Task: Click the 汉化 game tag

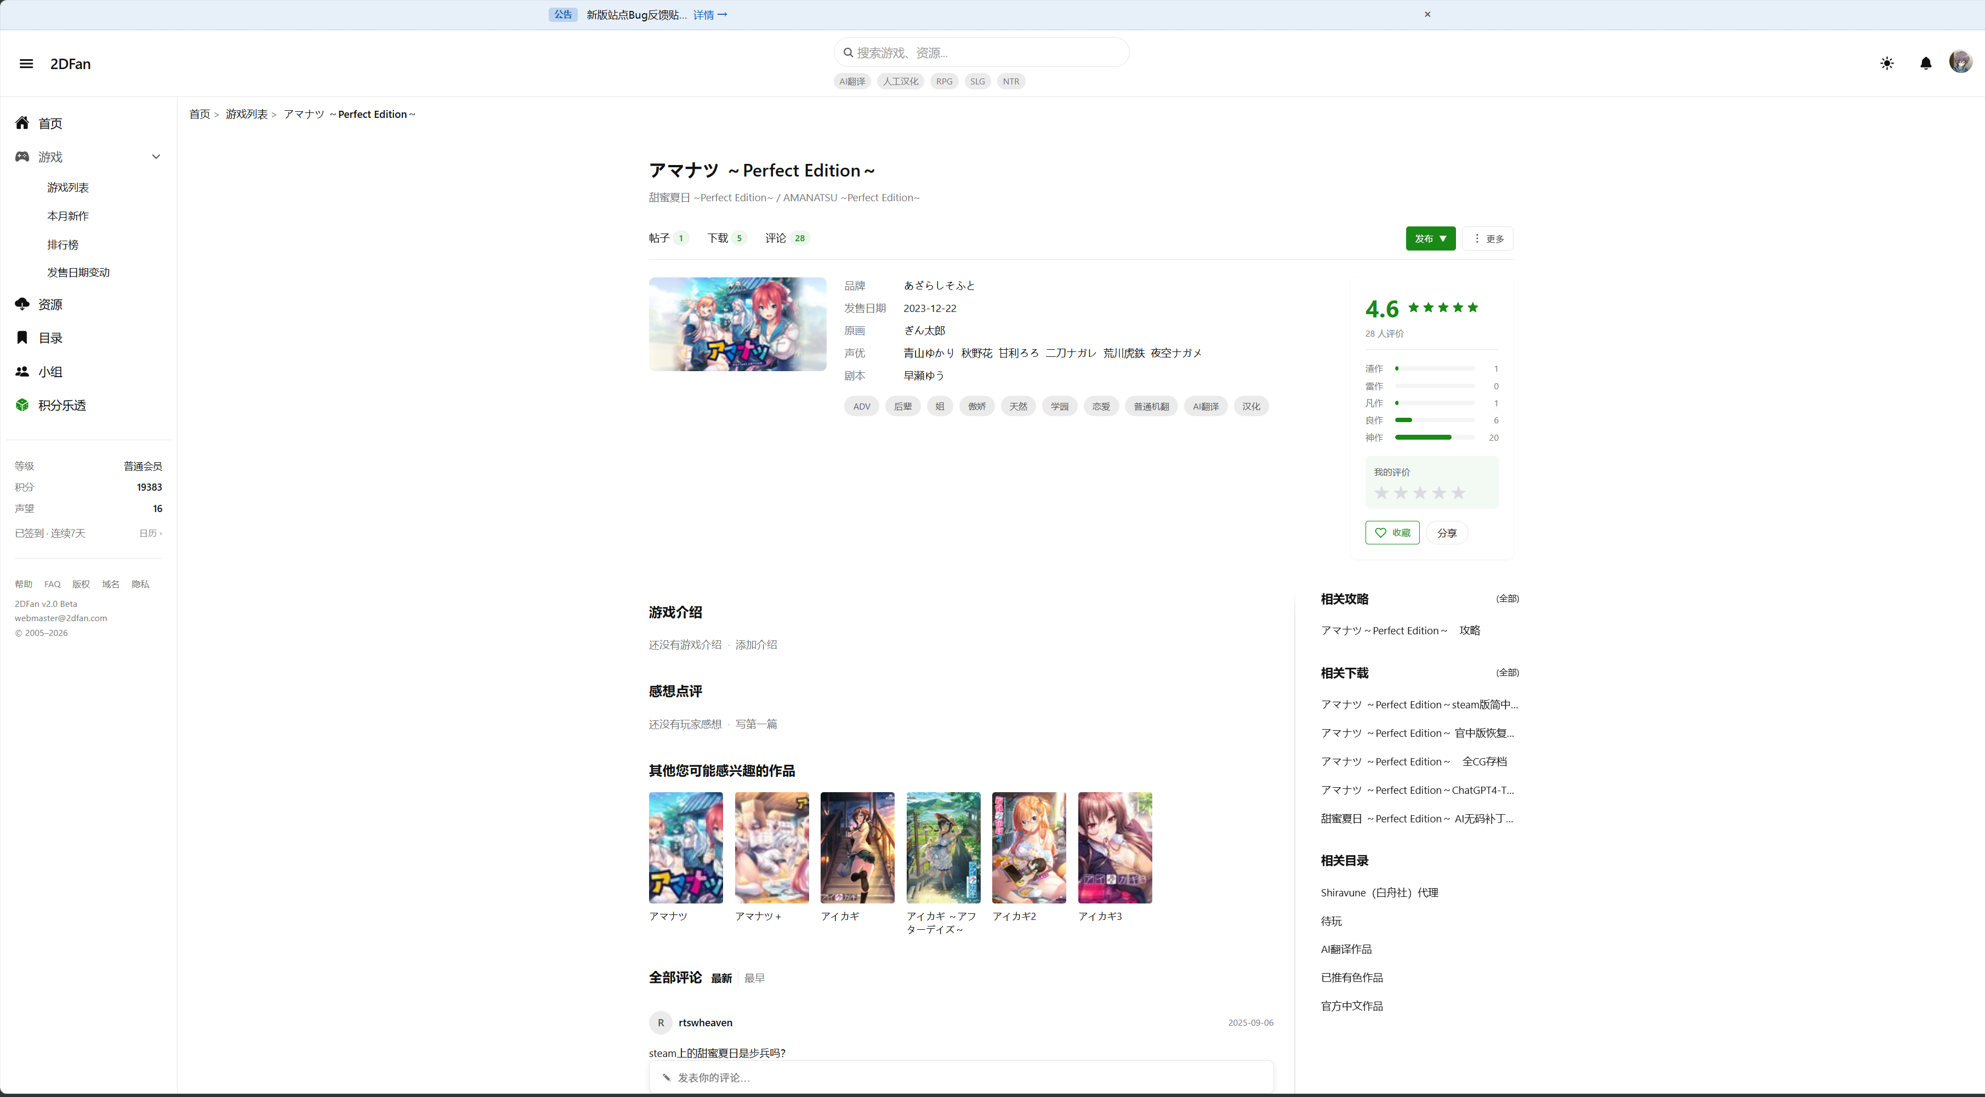Action: 1250,406
